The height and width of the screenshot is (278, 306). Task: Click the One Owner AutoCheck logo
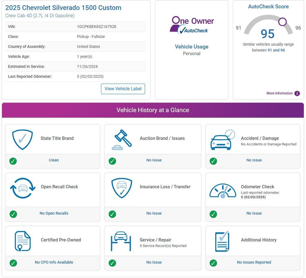[192, 25]
